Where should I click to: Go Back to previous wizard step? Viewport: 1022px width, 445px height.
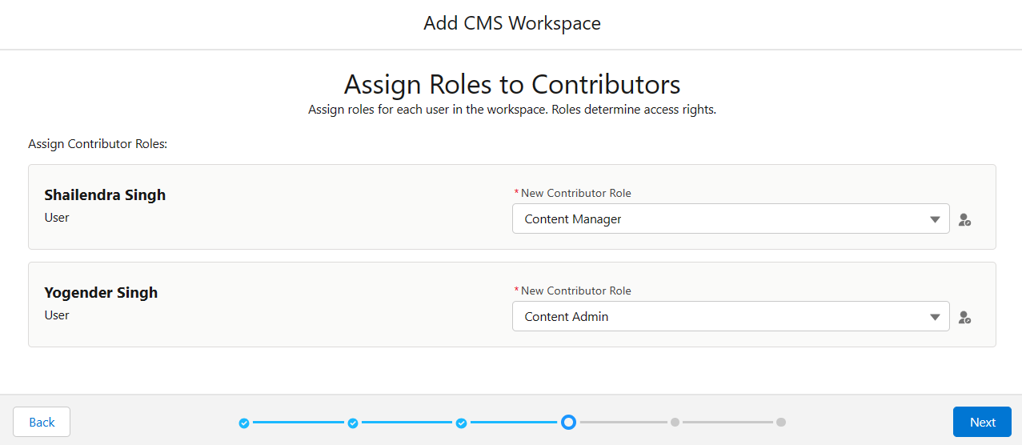[x=42, y=422]
